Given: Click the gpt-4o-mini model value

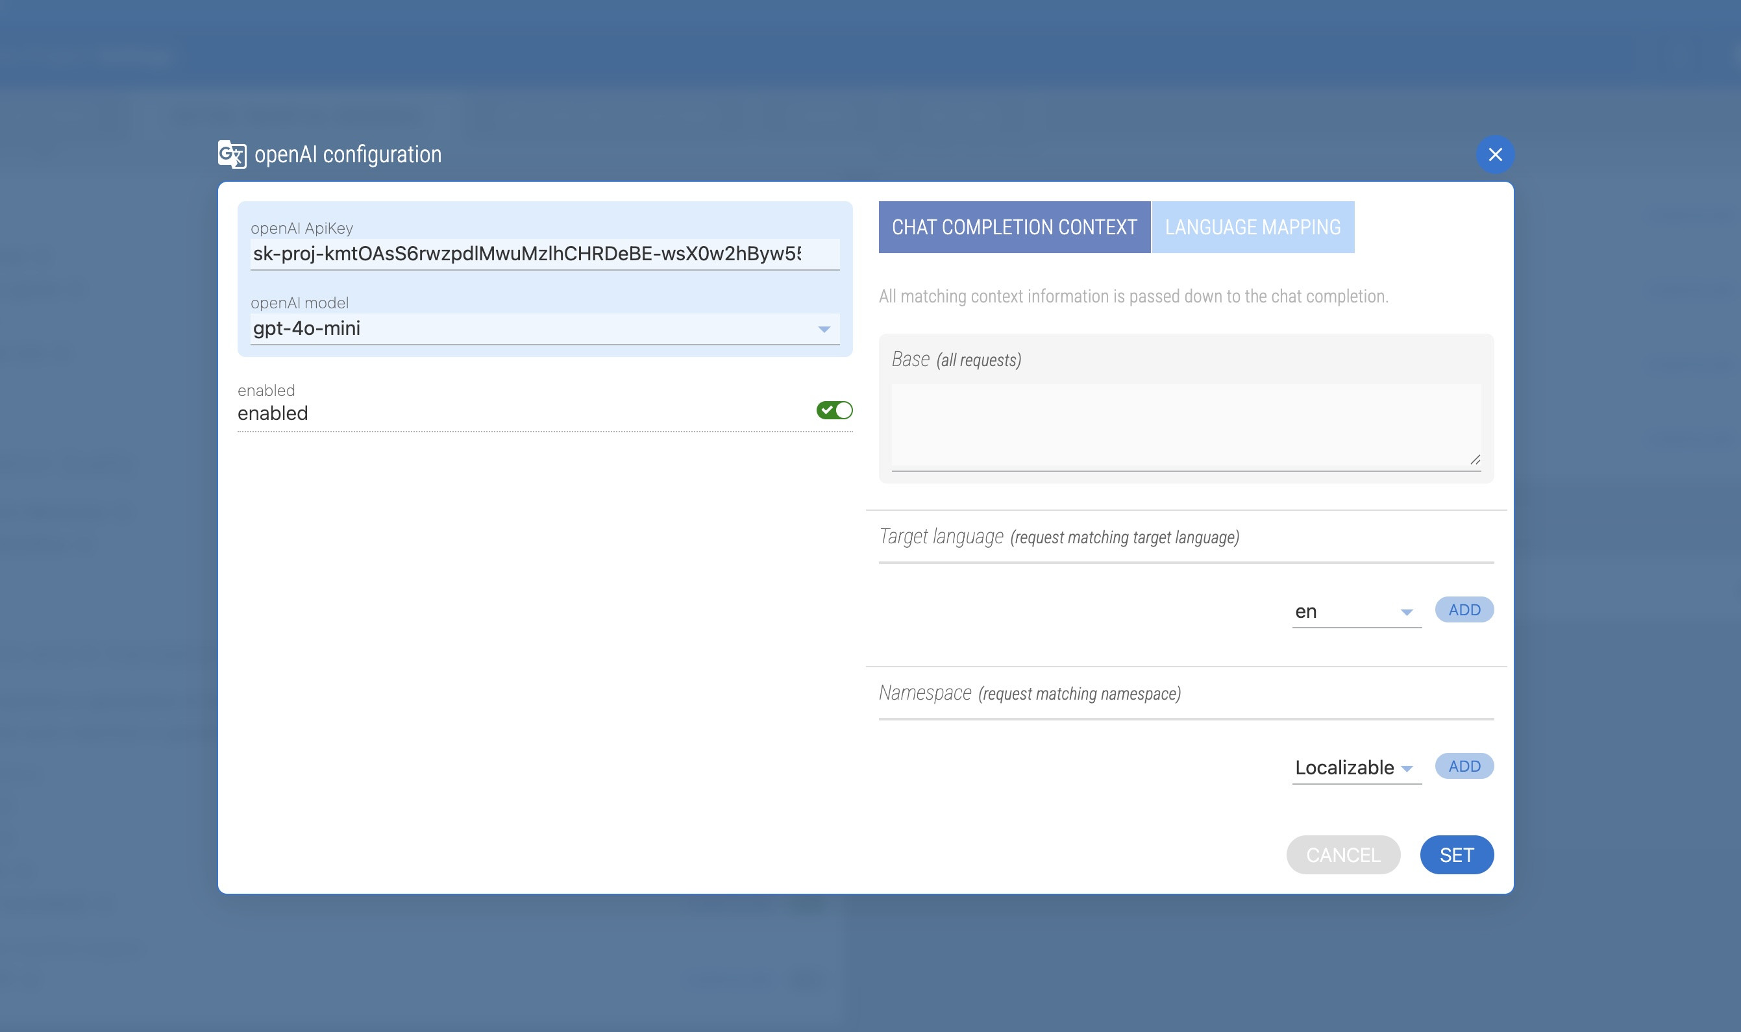Looking at the screenshot, I should [307, 328].
